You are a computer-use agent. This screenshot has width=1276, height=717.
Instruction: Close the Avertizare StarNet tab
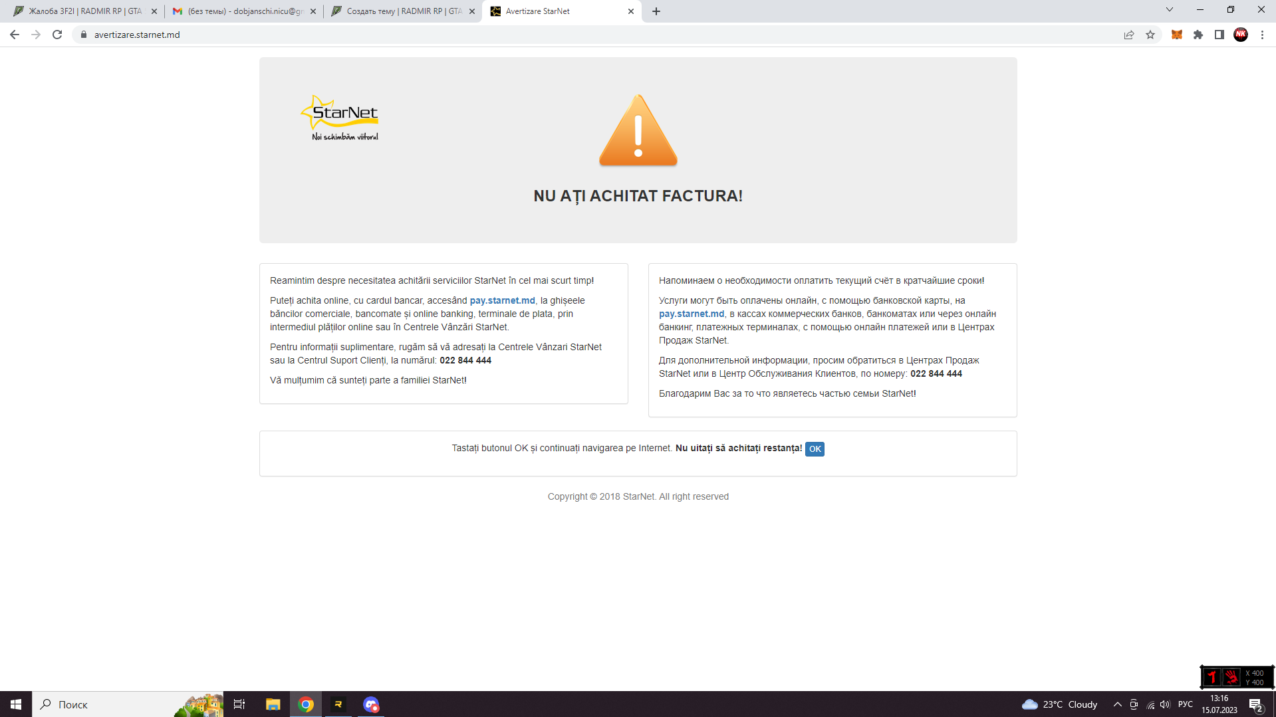click(x=631, y=11)
